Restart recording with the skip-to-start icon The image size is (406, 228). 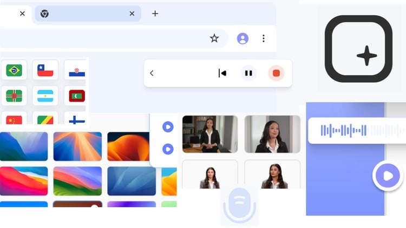222,73
